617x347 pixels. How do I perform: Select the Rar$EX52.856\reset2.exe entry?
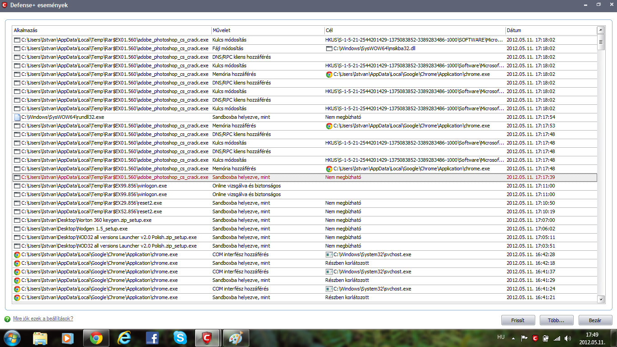[92, 211]
